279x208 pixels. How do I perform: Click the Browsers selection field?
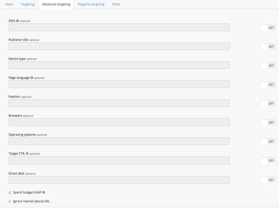tap(119, 122)
